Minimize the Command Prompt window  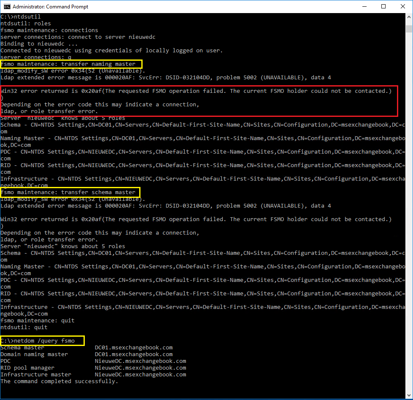pyautogui.click(x=364, y=6)
